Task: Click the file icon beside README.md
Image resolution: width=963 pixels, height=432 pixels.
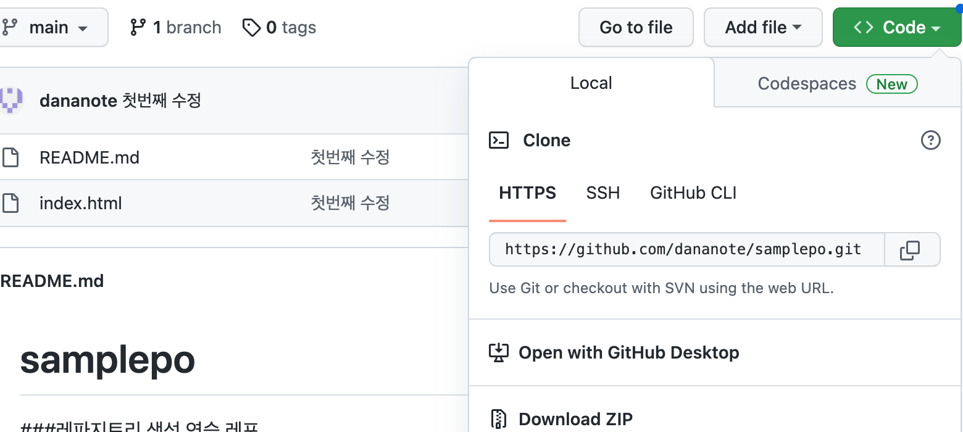Action: pos(10,157)
